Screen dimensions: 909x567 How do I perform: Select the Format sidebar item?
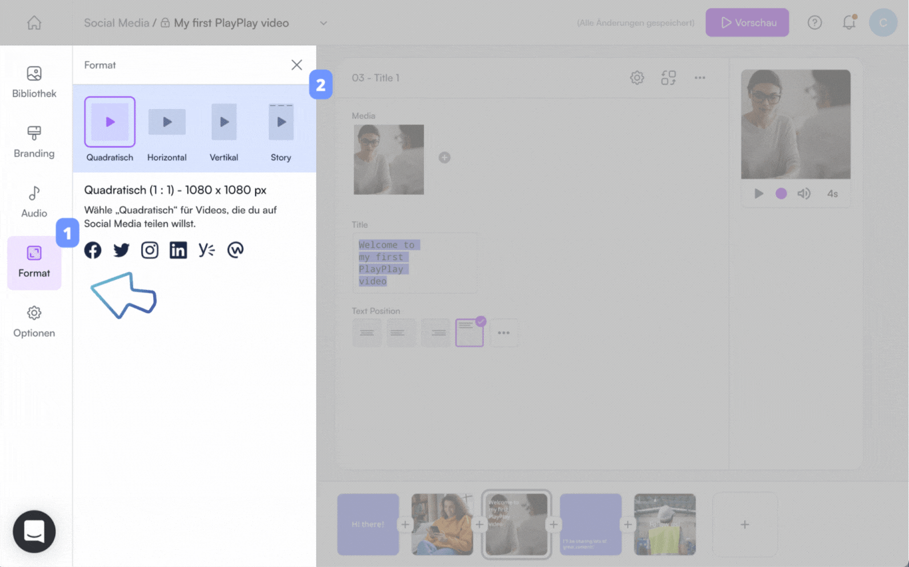tap(34, 263)
